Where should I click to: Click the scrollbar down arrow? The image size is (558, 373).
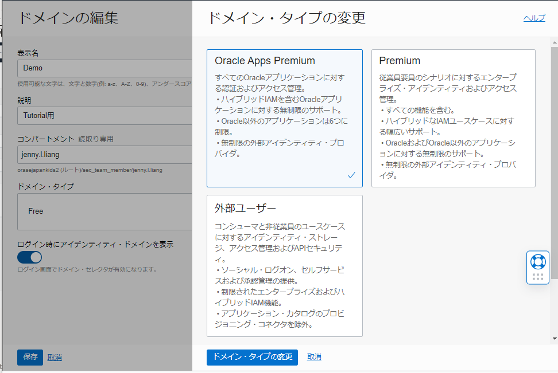(x=554, y=339)
